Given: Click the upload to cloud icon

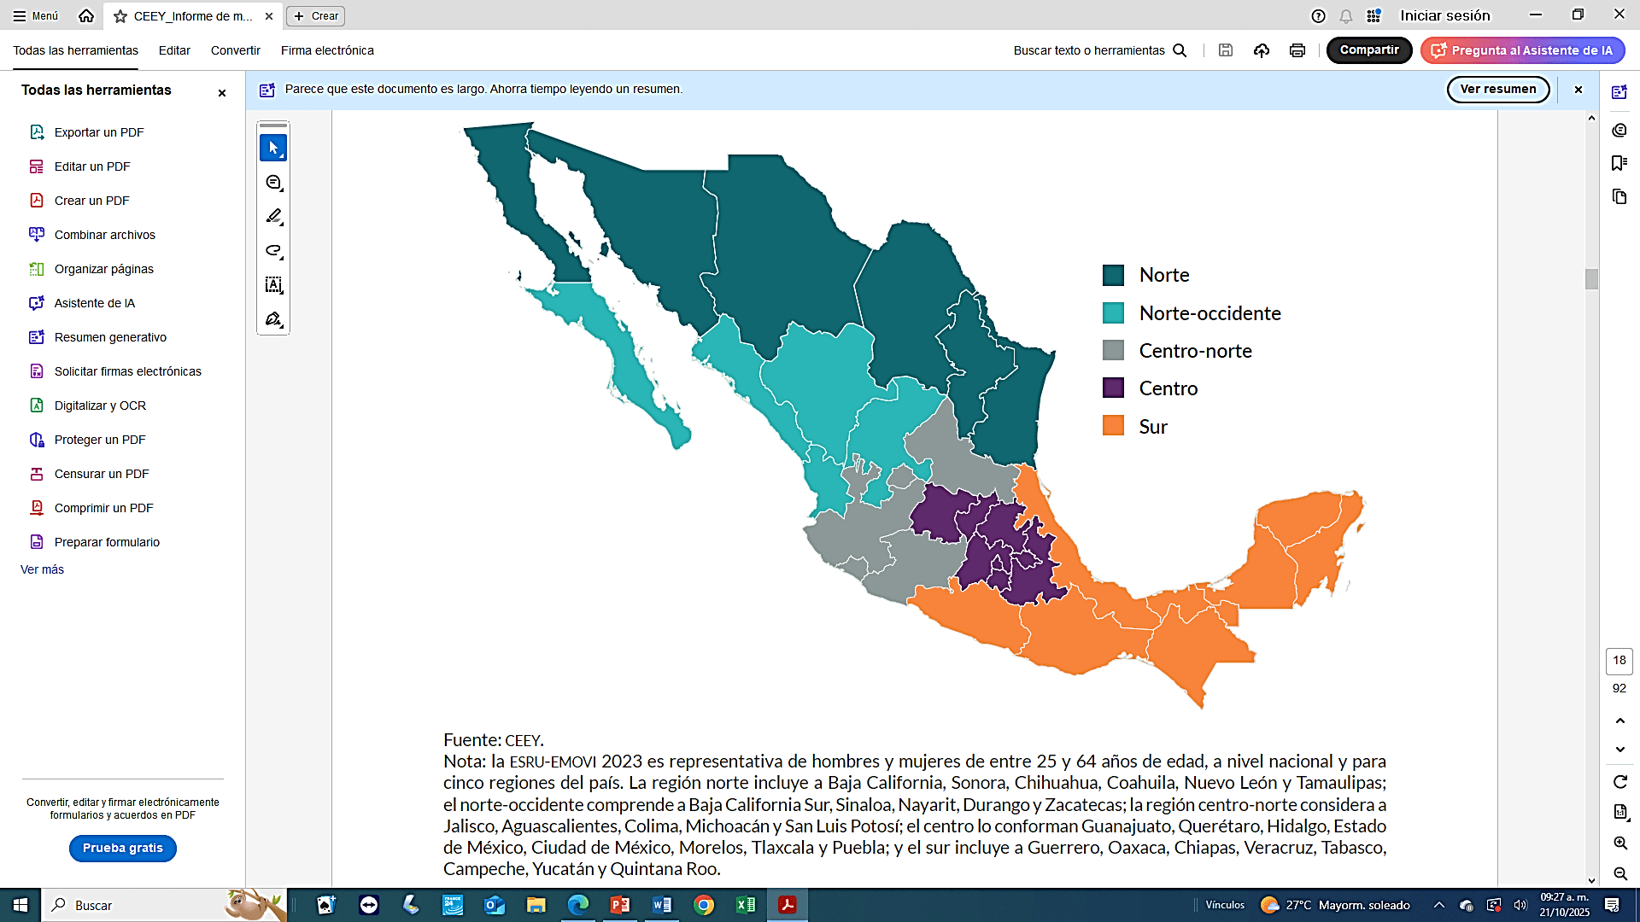Looking at the screenshot, I should pyautogui.click(x=1262, y=50).
